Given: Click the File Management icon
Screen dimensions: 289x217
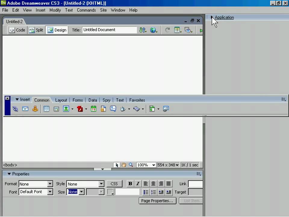Looking at the screenshot, I should [143, 30].
